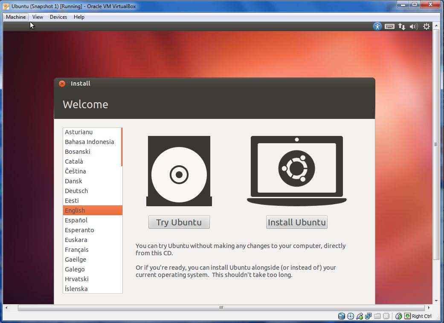Minimize the VirtualBox window
Viewport: 444px width, 323px height.
tap(403, 5)
